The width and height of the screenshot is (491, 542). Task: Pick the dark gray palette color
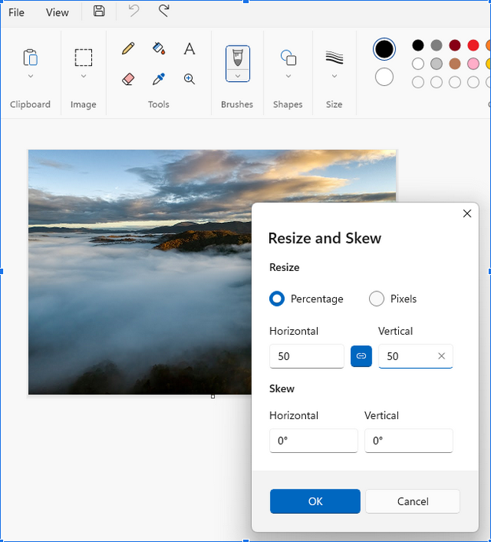[437, 45]
